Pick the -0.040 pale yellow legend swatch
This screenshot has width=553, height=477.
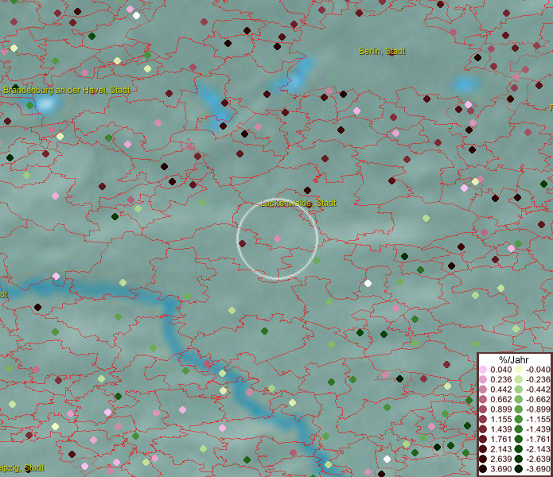519,369
